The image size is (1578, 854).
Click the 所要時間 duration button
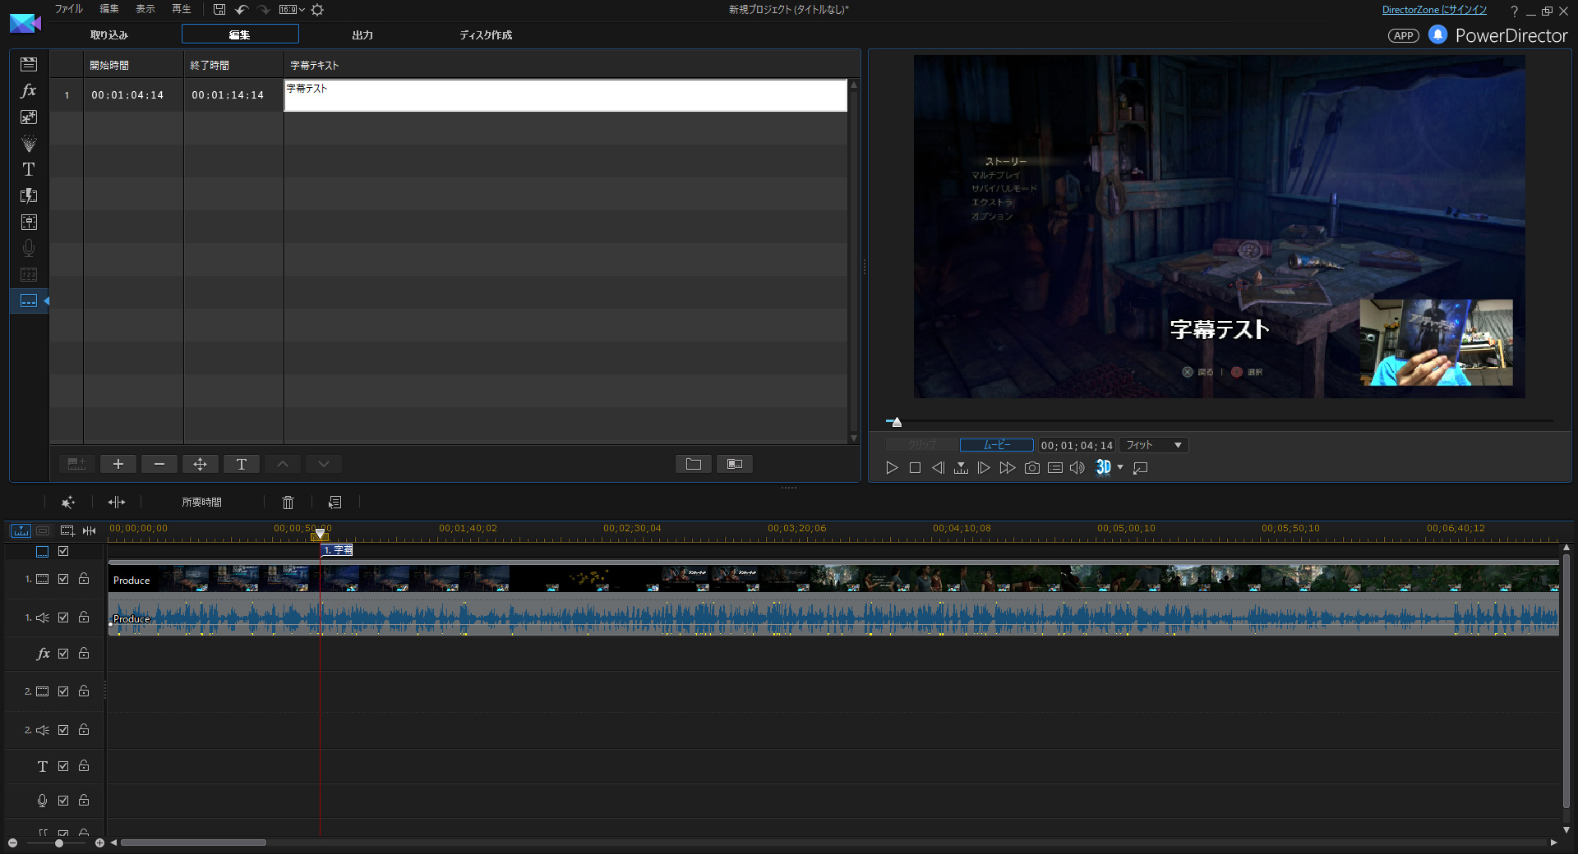[202, 502]
